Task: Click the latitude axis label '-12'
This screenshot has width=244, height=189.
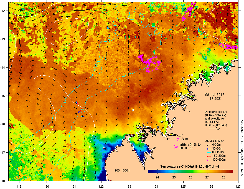Action: tap(2, 11)
